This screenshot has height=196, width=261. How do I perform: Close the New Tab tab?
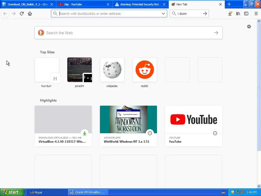220,4
